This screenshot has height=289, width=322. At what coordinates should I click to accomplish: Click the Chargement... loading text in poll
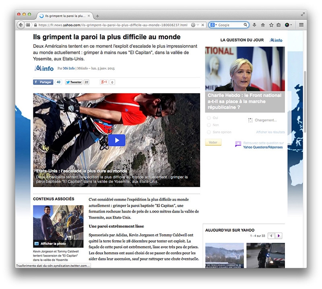tap(266, 120)
